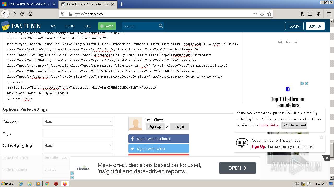Click Login under Hello Guest
334x187 pixels.
[180, 126]
